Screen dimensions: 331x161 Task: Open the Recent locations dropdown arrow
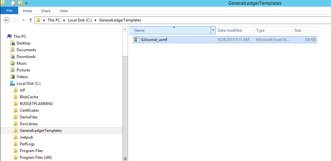coord(24,20)
